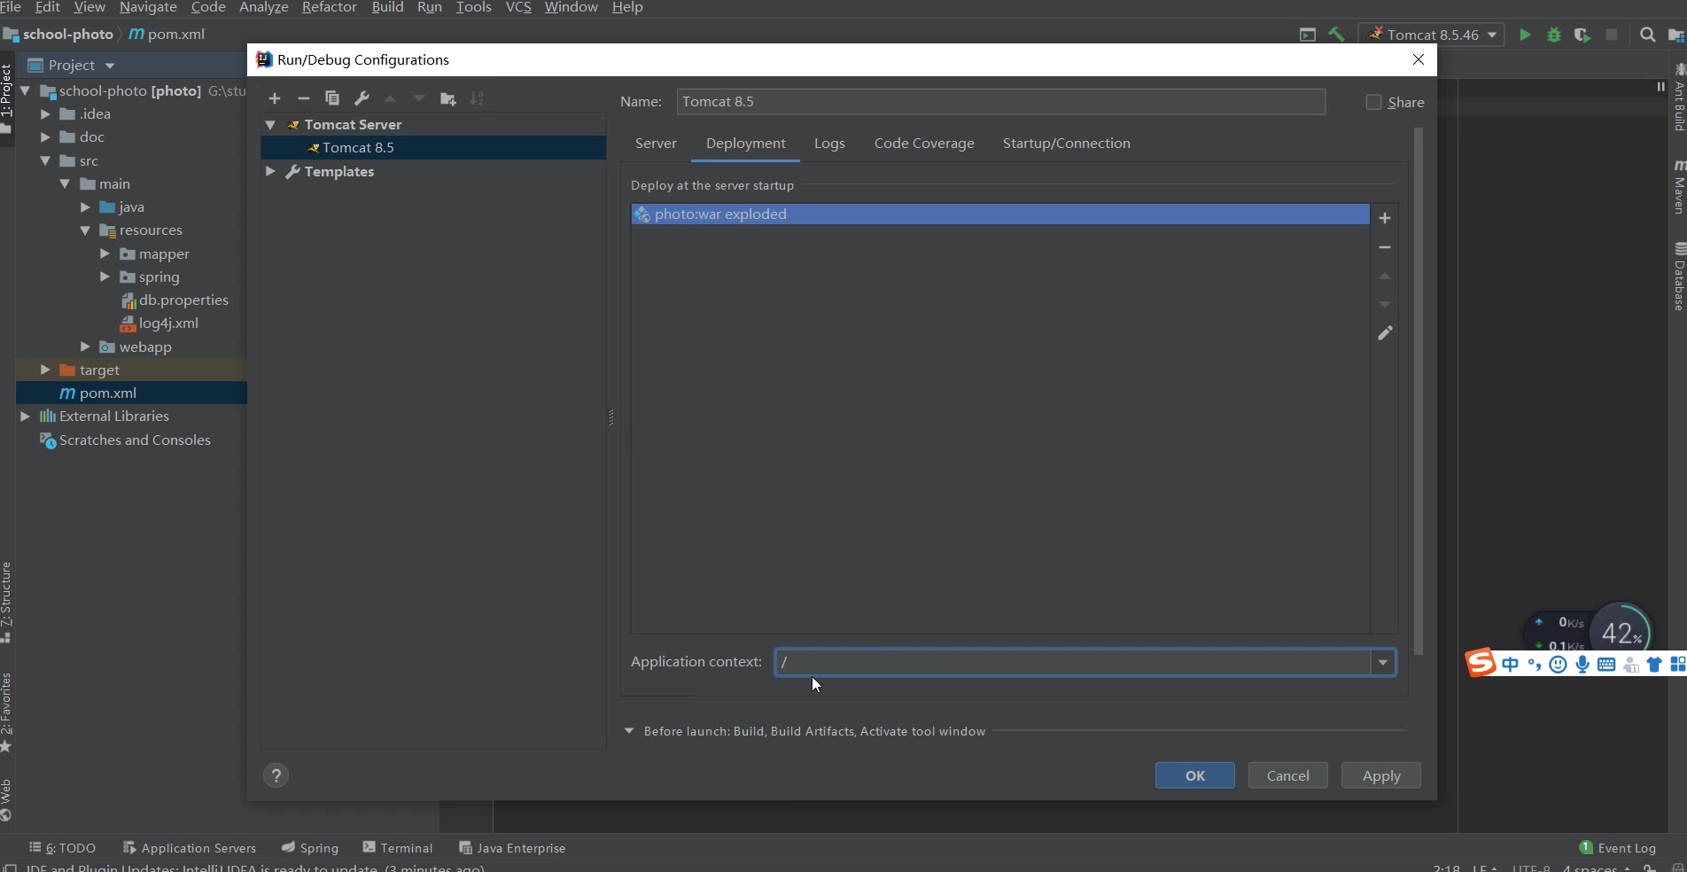Open the Refactor menu

coord(329,7)
